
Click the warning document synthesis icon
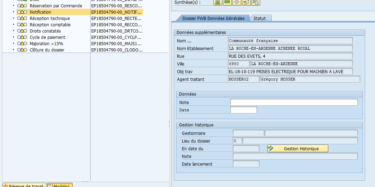tap(246, 2)
